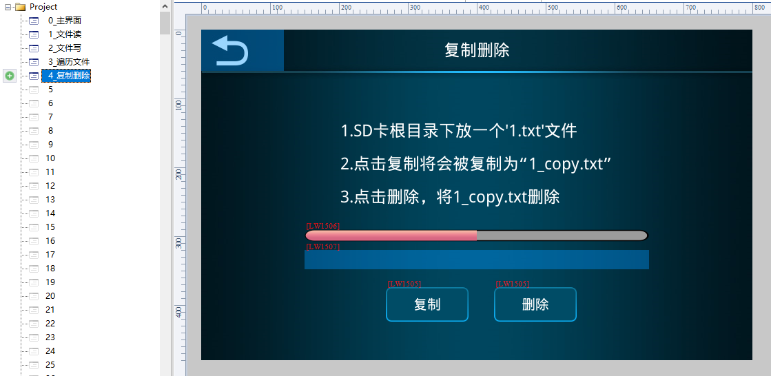
Task: Select the pink LW1506 progress bar
Action: point(476,236)
